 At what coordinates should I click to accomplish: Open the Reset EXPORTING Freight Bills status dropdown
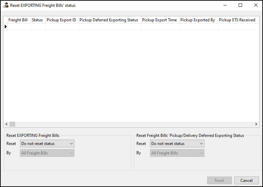[x=47, y=144]
